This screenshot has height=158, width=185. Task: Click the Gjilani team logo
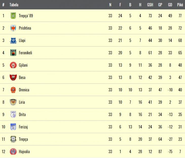click(x=13, y=65)
